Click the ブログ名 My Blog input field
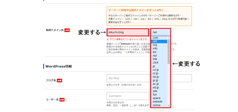This screenshot has width=238, height=112. [149, 78]
